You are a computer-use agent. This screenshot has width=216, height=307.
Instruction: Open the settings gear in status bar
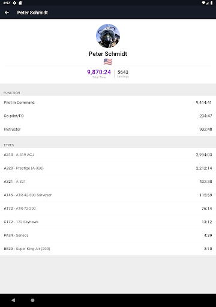click(x=14, y=3)
